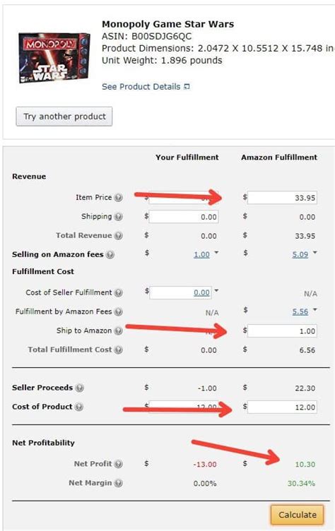Click the Fulfillment Cost section heading

click(x=43, y=272)
